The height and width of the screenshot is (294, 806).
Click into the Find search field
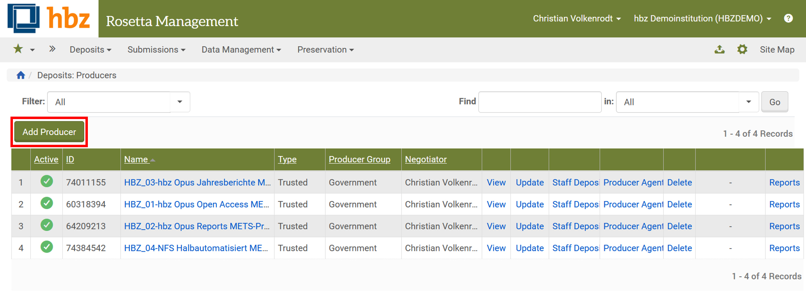[539, 102]
